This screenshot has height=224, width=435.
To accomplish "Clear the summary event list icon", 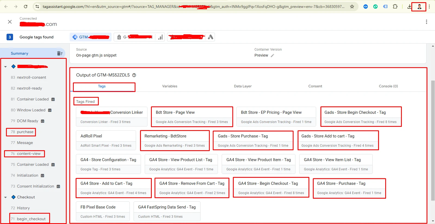I will click(60, 53).
